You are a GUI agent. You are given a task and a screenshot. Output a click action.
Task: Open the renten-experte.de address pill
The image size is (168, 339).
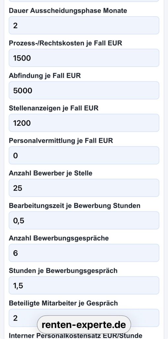84,324
